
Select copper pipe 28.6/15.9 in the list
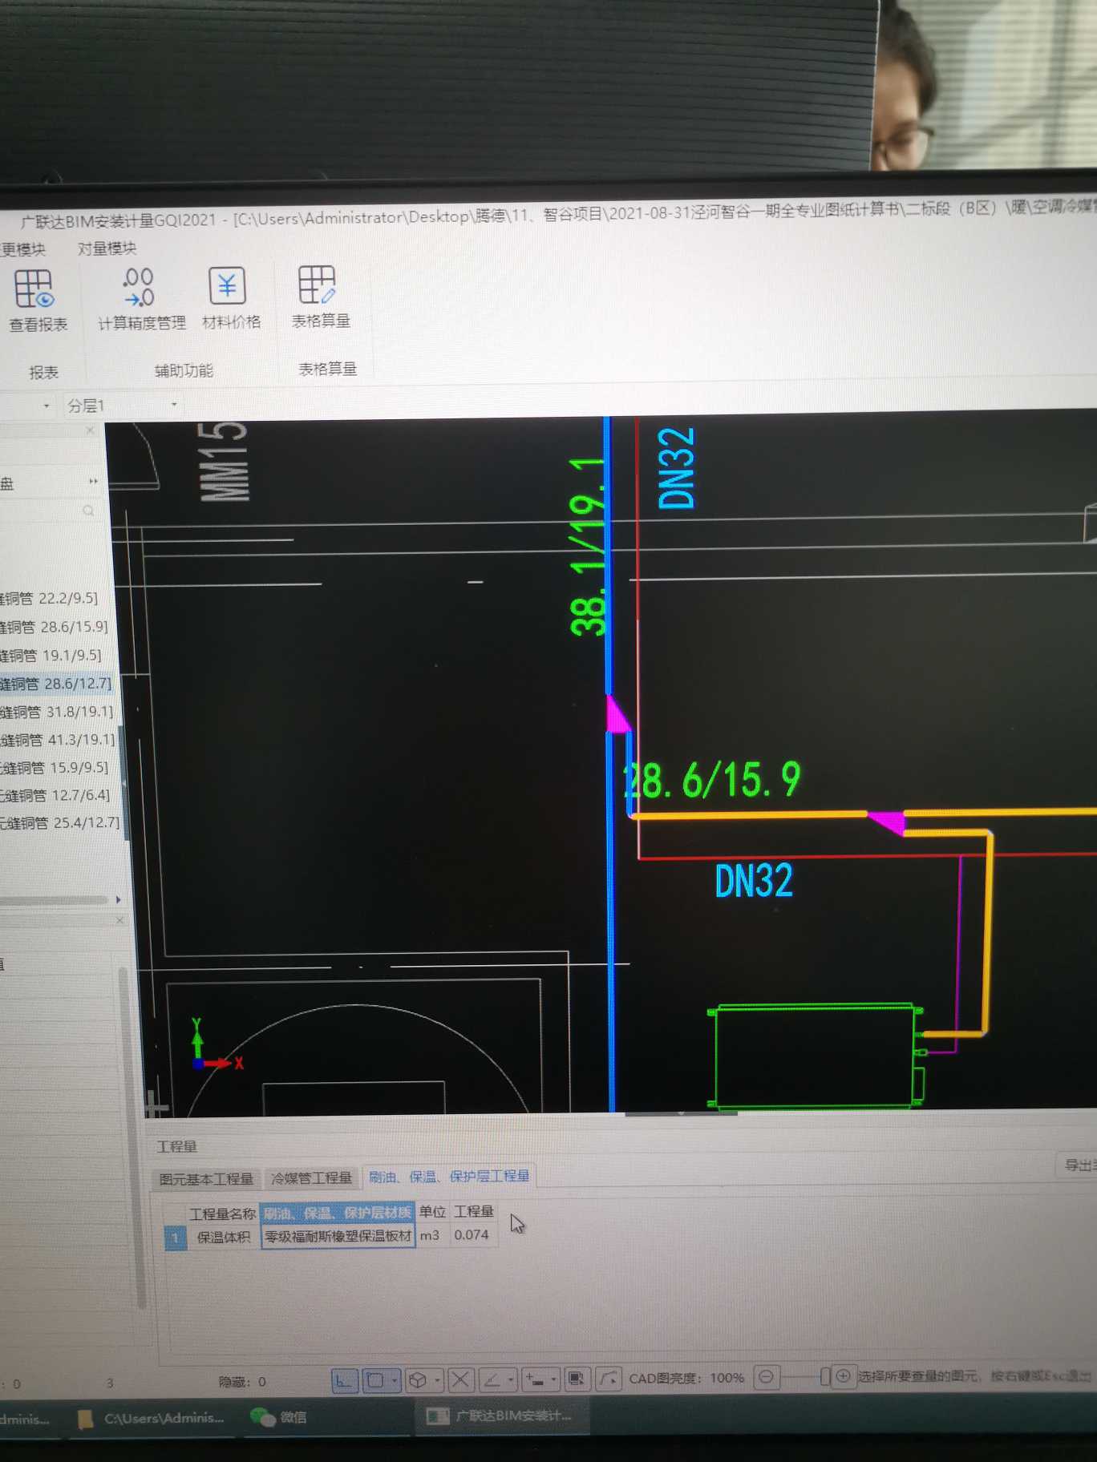(55, 626)
